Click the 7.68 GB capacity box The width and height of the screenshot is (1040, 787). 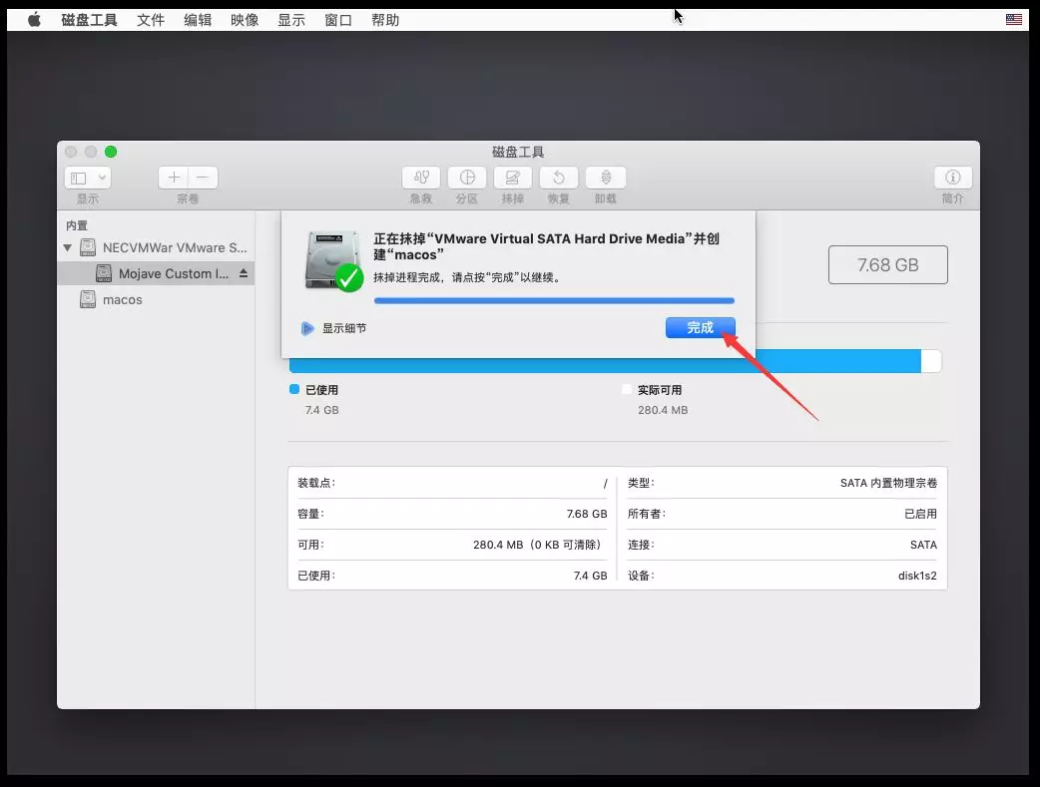[x=887, y=265]
